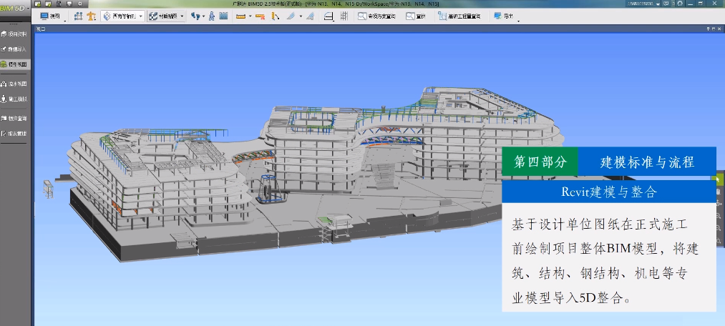This screenshot has width=725, height=326.
Task: Open the dropdown arrow beside the ruler tool
Action: pyautogui.click(x=249, y=15)
